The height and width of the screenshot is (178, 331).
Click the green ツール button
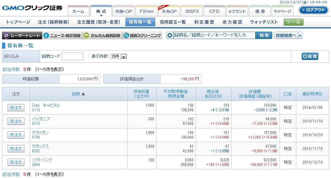pyautogui.click(x=294, y=22)
